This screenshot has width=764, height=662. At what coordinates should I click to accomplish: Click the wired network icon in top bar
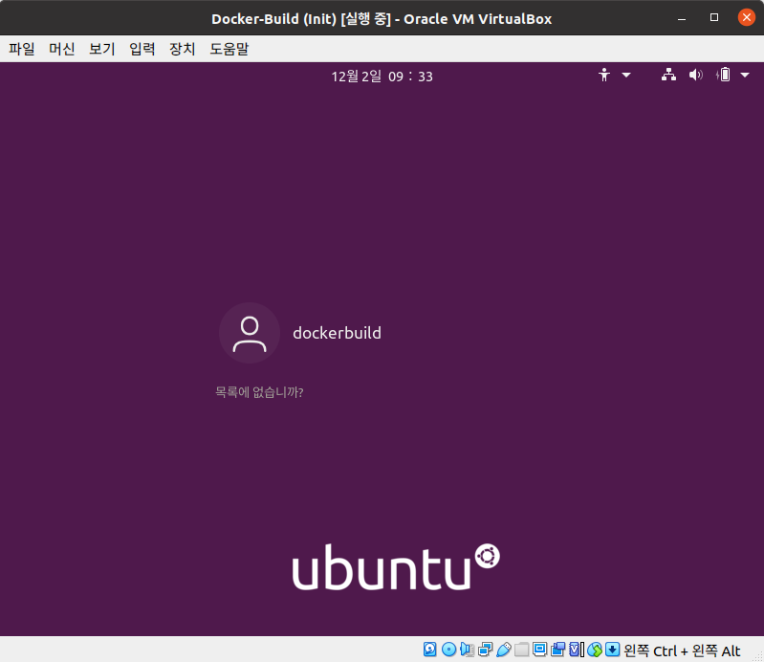click(x=668, y=75)
